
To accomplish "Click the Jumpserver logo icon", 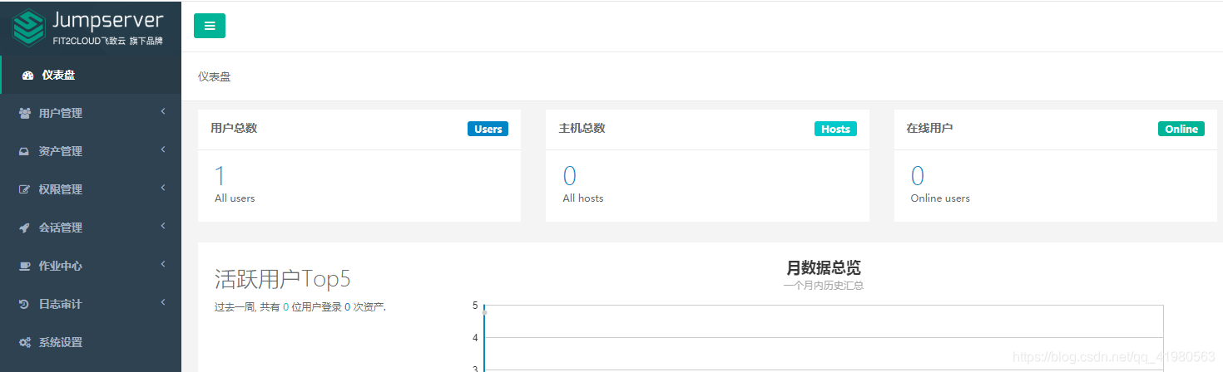I will 28,27.
